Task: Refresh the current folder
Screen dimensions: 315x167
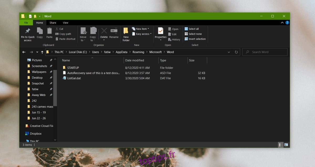Action: coord(236,52)
